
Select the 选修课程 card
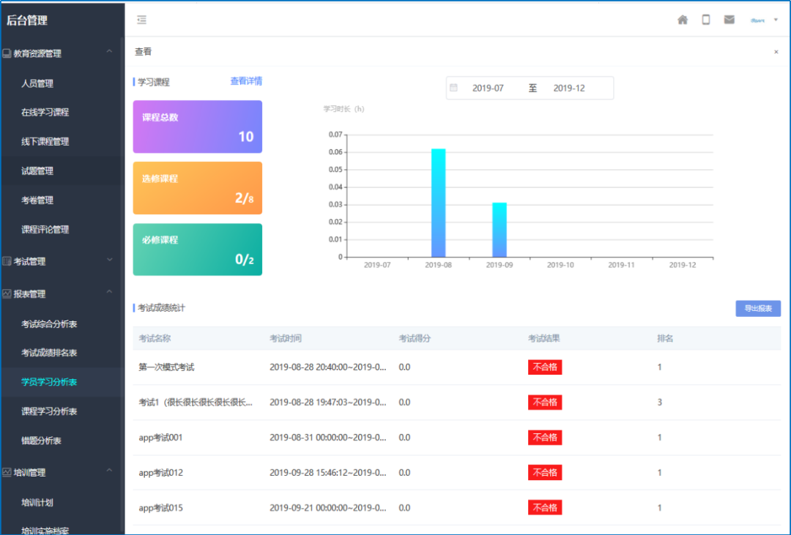click(x=197, y=188)
